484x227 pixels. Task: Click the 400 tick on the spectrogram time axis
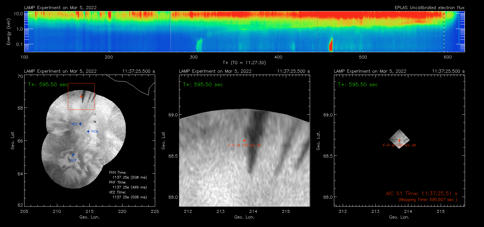point(278,57)
